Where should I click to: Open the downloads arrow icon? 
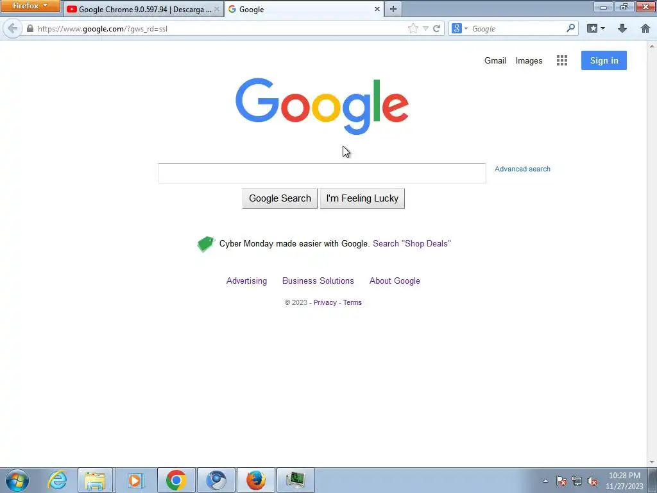coord(622,28)
